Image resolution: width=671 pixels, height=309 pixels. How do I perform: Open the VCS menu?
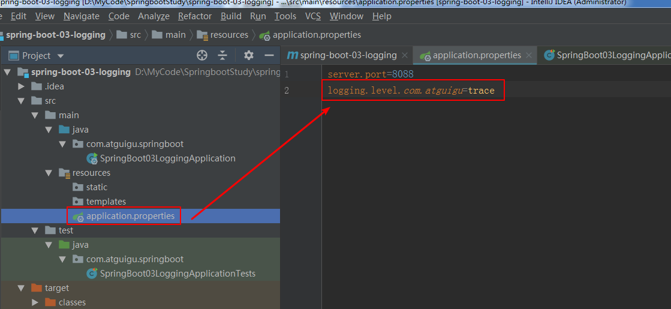click(313, 16)
